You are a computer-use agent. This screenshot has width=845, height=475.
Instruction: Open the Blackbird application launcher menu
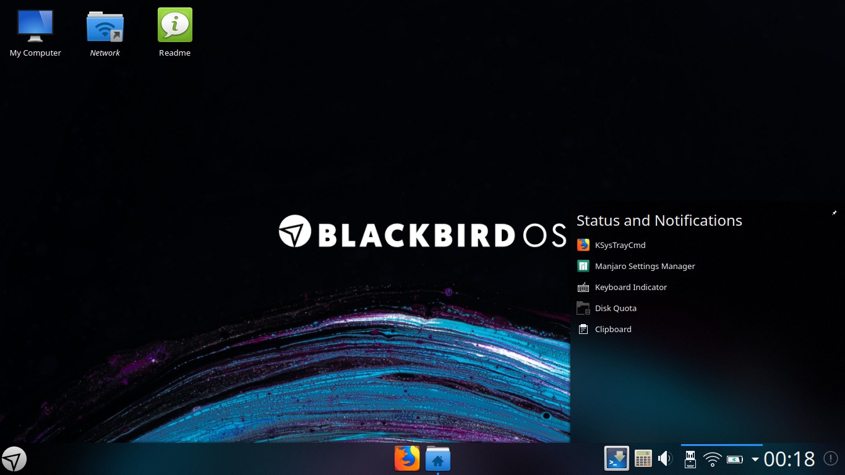click(x=14, y=460)
